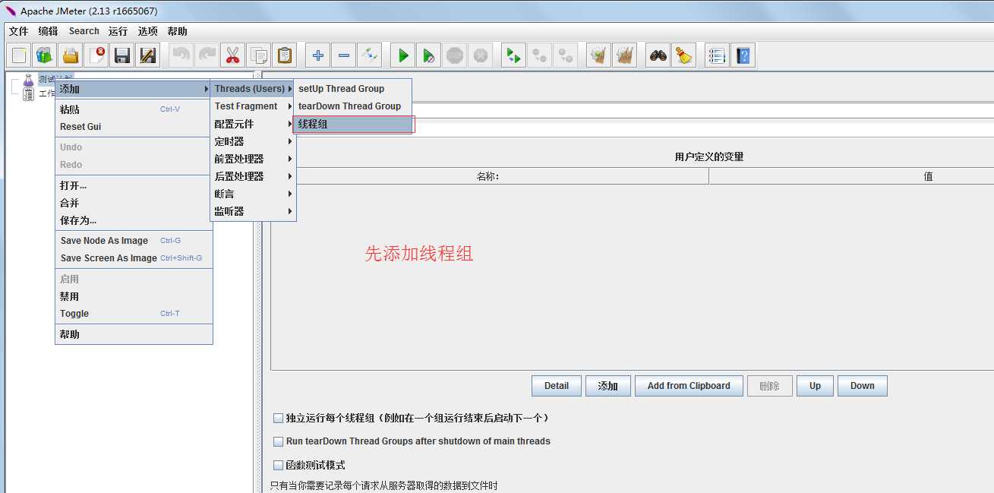Click the Toggle enable/disable icon
This screenshot has height=493, width=994.
[x=369, y=55]
